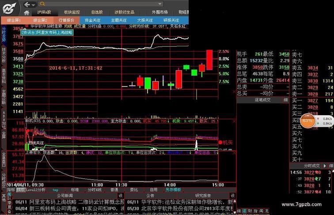Go back with the left arrow button
The width and height of the screenshot is (334, 215).
point(27,4)
